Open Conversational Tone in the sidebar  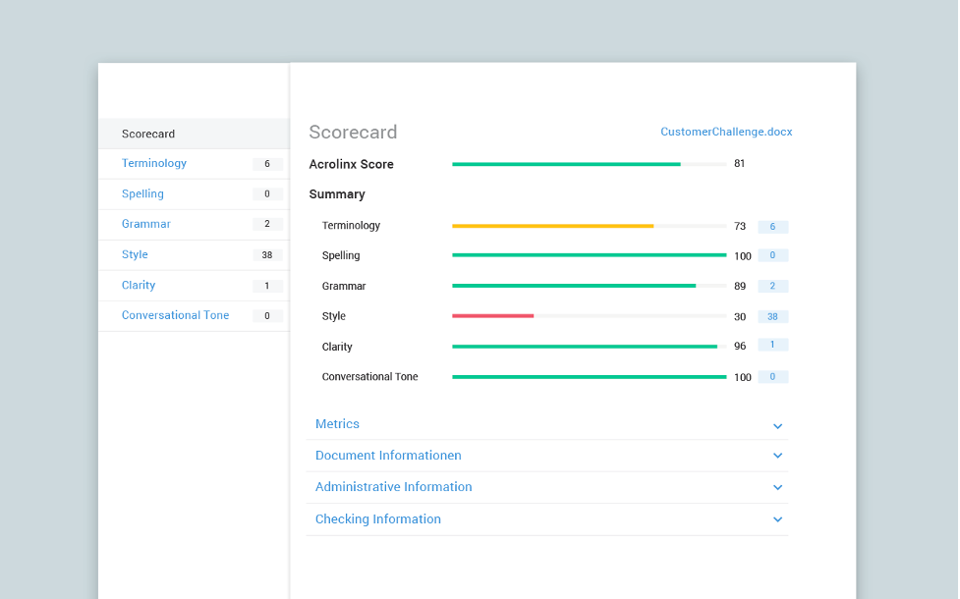(175, 316)
